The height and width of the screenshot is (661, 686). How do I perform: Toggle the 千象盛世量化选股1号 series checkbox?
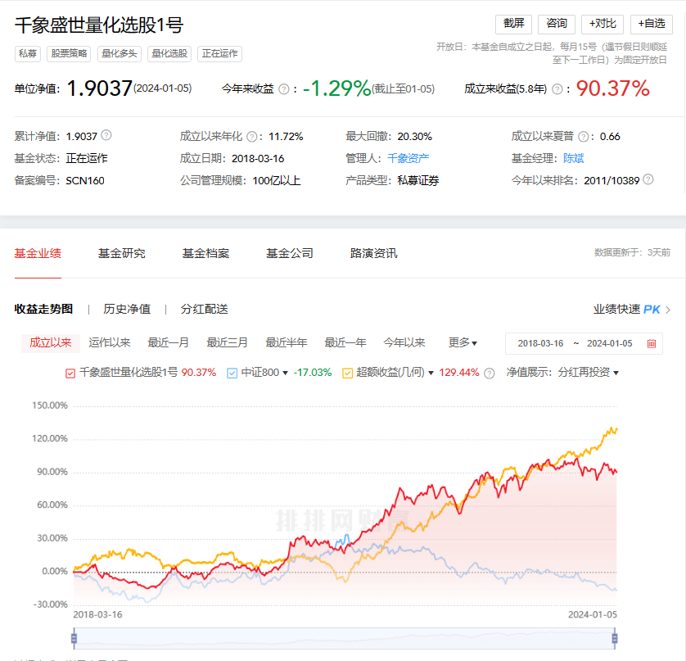click(x=70, y=374)
